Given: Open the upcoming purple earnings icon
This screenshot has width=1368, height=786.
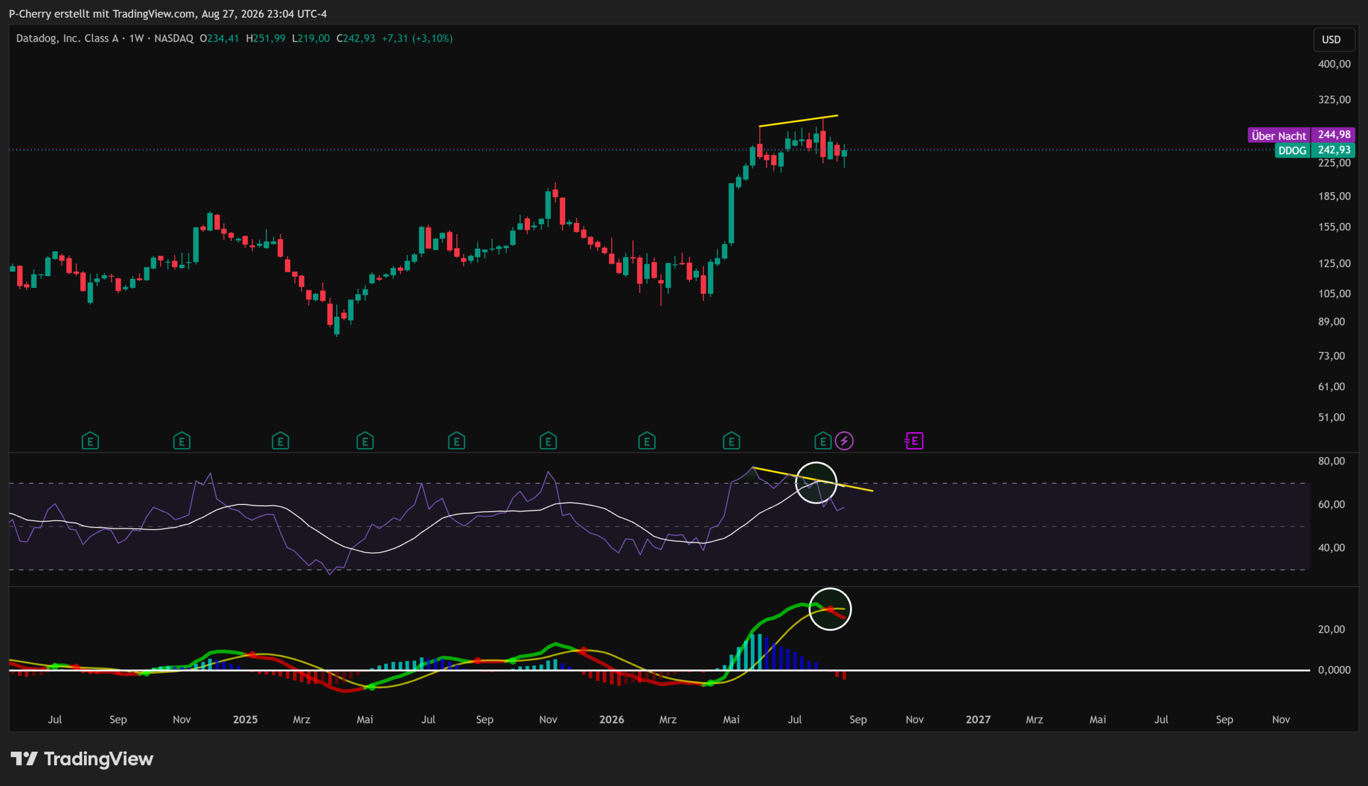Looking at the screenshot, I should 914,441.
